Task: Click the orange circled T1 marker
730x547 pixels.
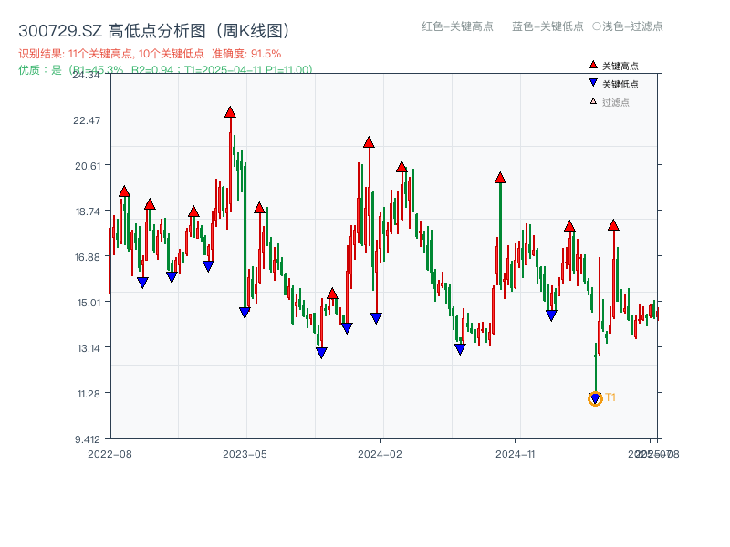Action: tap(593, 397)
